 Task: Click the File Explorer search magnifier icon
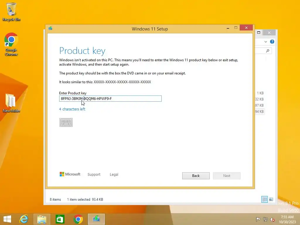(268, 51)
